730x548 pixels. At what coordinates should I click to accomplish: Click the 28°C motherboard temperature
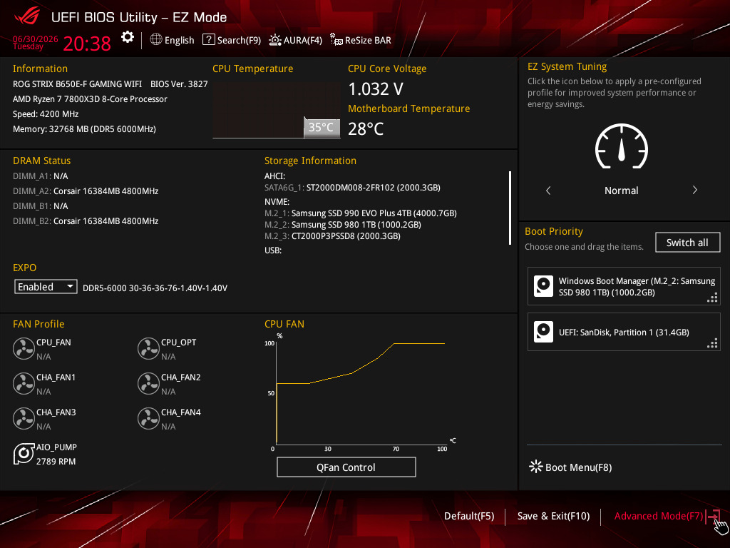[366, 128]
